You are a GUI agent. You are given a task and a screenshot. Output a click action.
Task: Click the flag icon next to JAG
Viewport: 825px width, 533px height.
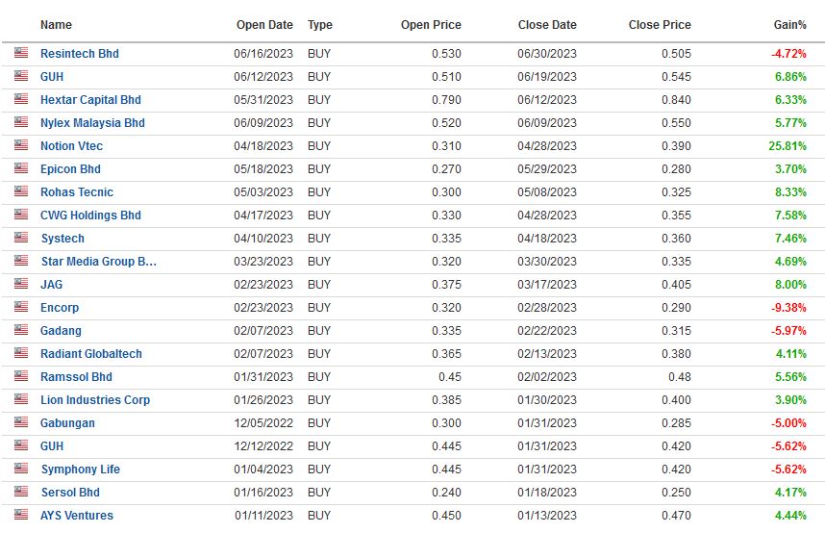[x=21, y=284]
